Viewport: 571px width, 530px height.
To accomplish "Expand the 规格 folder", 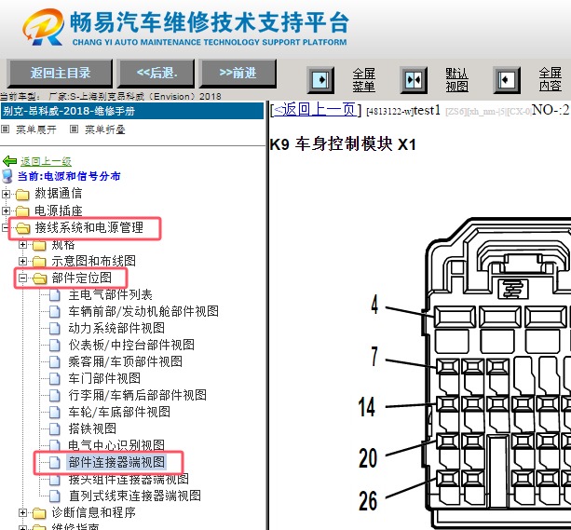I will [x=22, y=244].
